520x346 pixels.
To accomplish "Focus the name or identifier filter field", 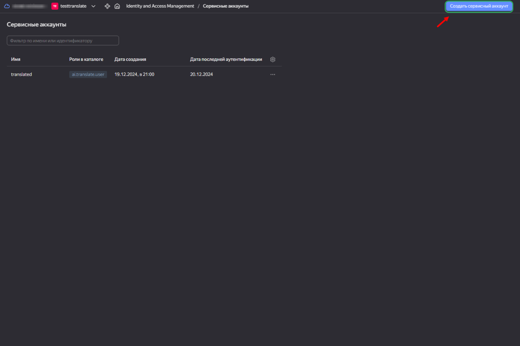I will [x=63, y=41].
